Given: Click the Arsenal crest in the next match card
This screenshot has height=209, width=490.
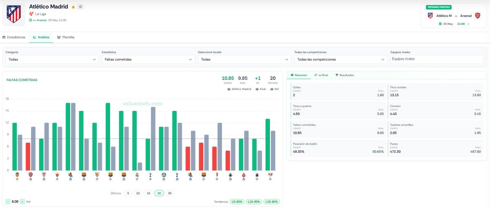Looking at the screenshot, I should (x=477, y=15).
